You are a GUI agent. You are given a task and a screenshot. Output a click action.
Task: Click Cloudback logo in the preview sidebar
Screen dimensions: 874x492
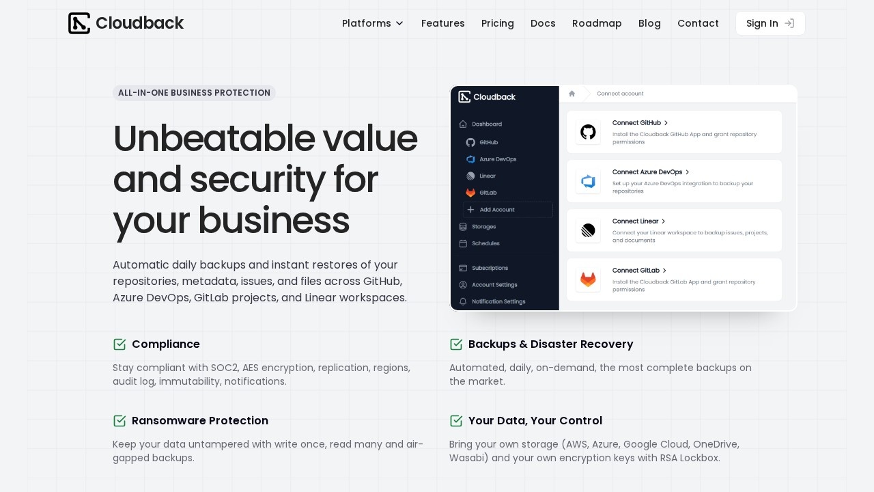point(487,97)
